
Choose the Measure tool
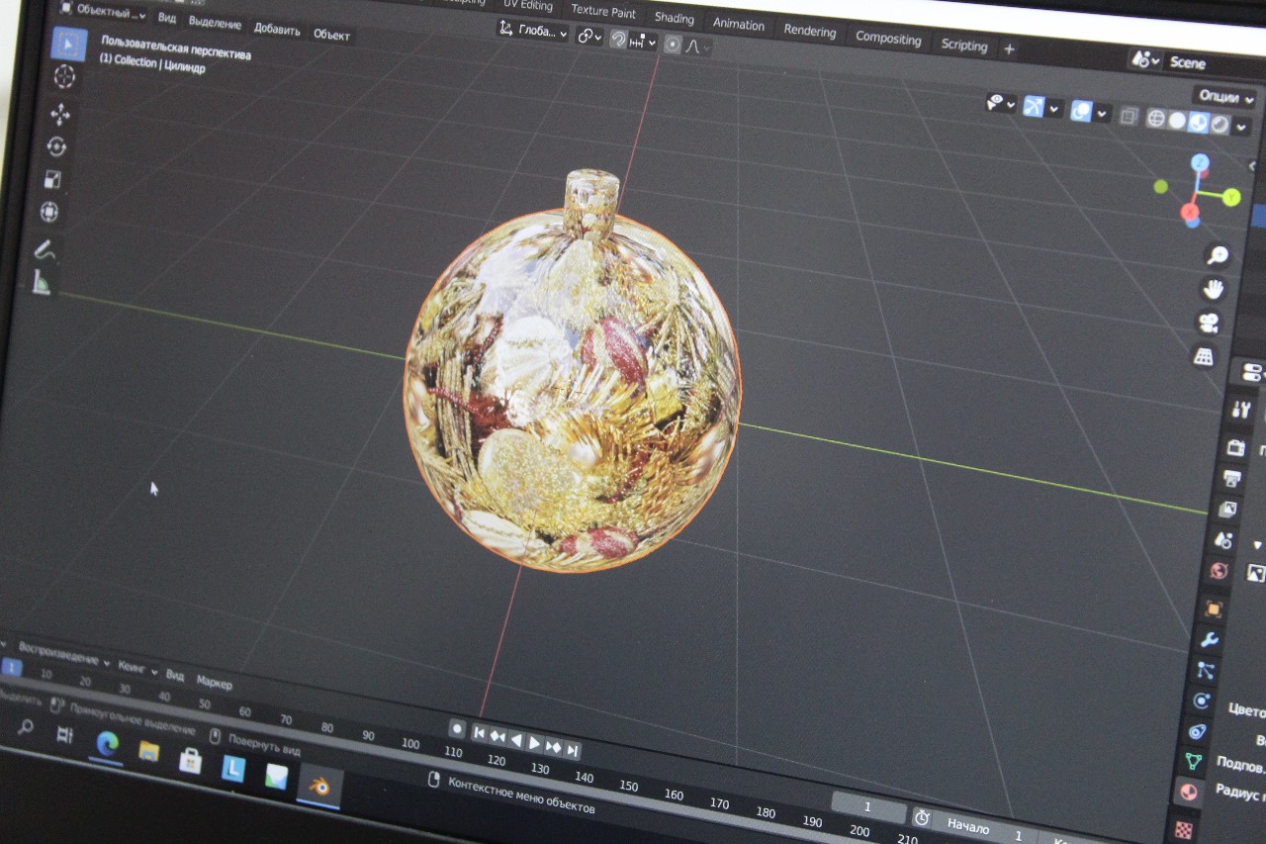click(x=42, y=283)
